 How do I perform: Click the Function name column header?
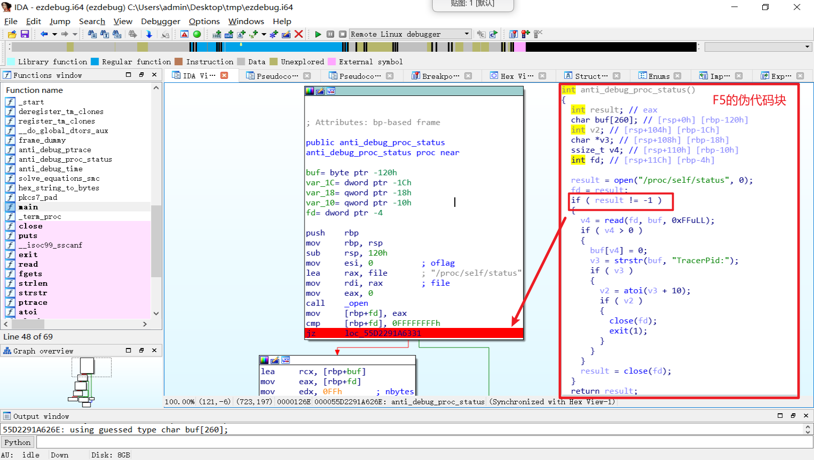coord(34,90)
